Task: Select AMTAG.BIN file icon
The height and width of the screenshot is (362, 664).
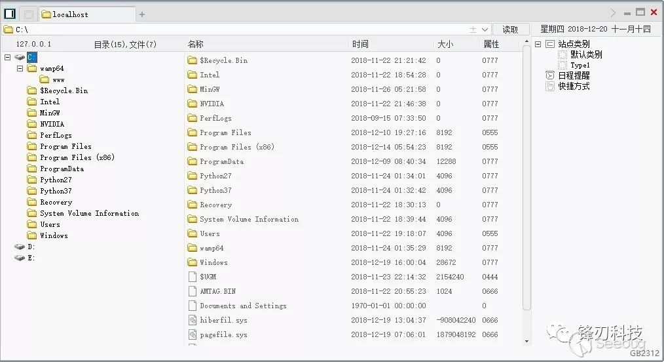Action: pos(193,291)
